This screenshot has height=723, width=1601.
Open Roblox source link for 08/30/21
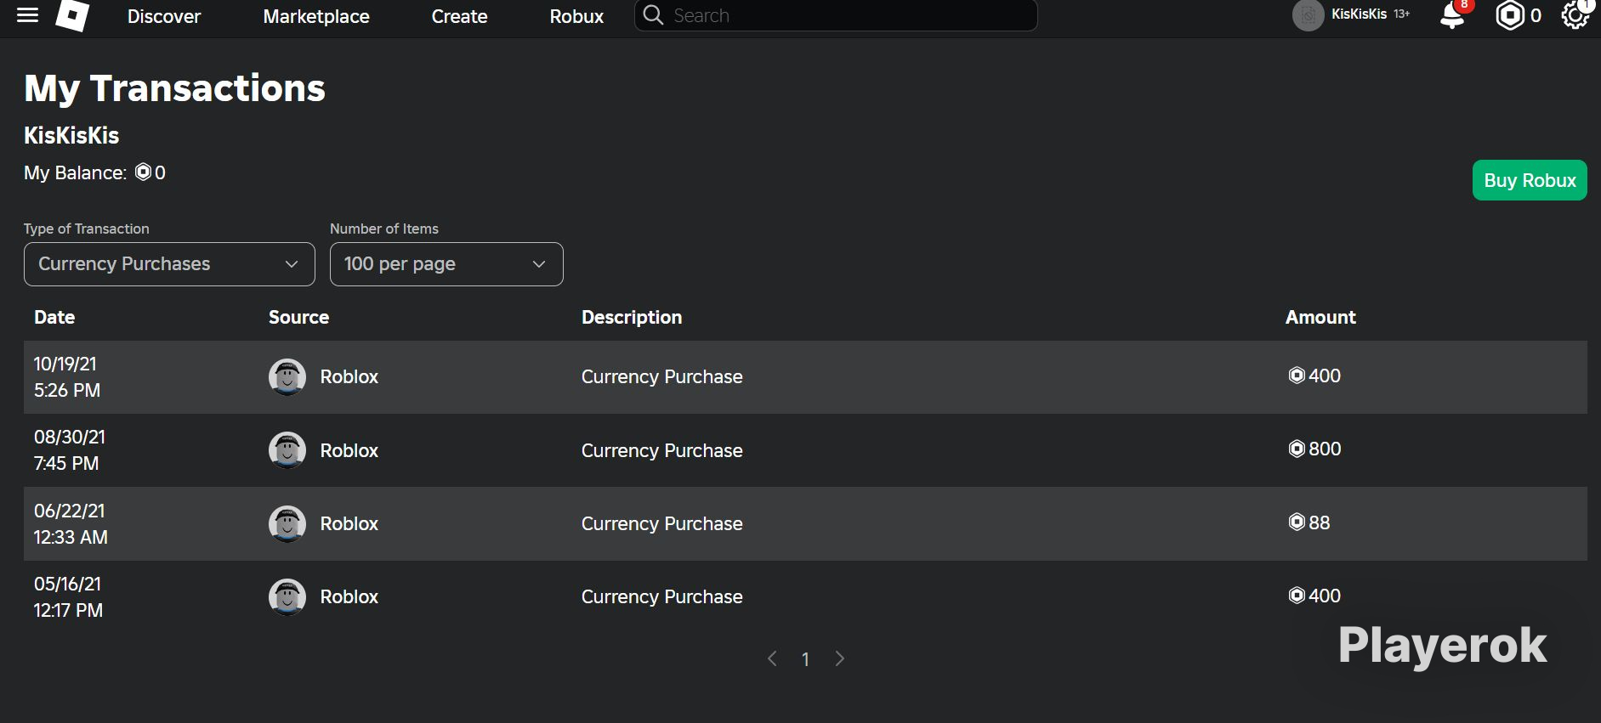349,450
